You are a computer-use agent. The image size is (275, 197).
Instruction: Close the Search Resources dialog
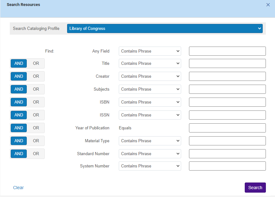click(268, 5)
